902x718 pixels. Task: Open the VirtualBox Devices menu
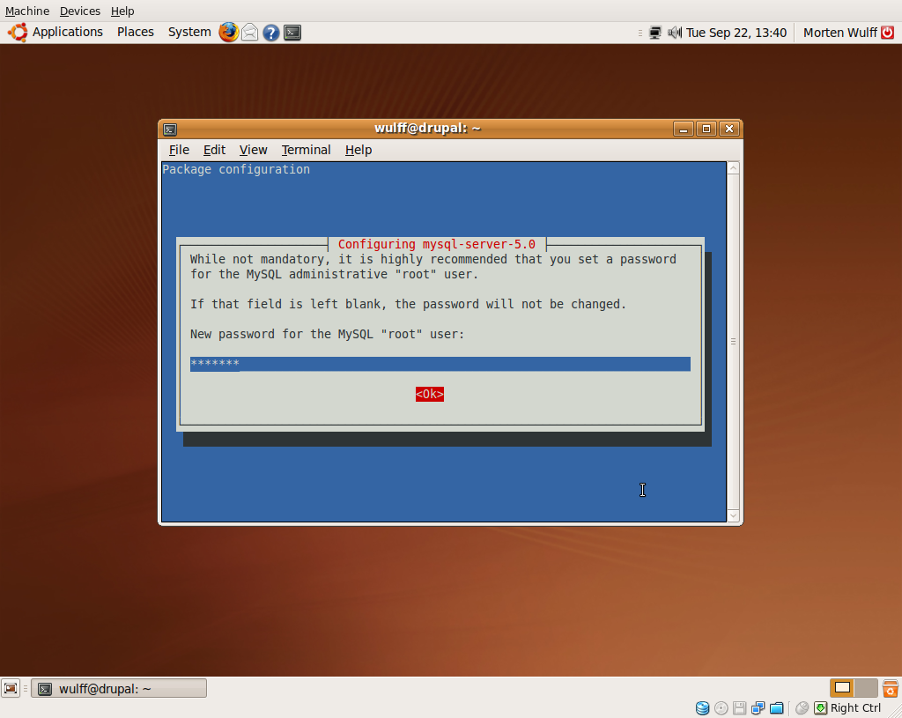(x=80, y=11)
